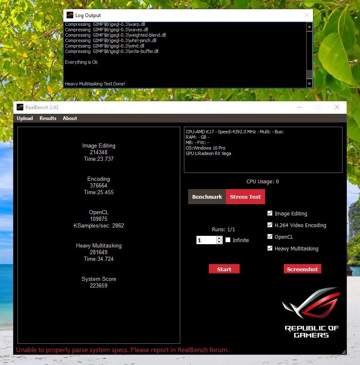This screenshot has height=365, width=360.
Task: Switch to the Stress Test tab
Action: point(246,197)
